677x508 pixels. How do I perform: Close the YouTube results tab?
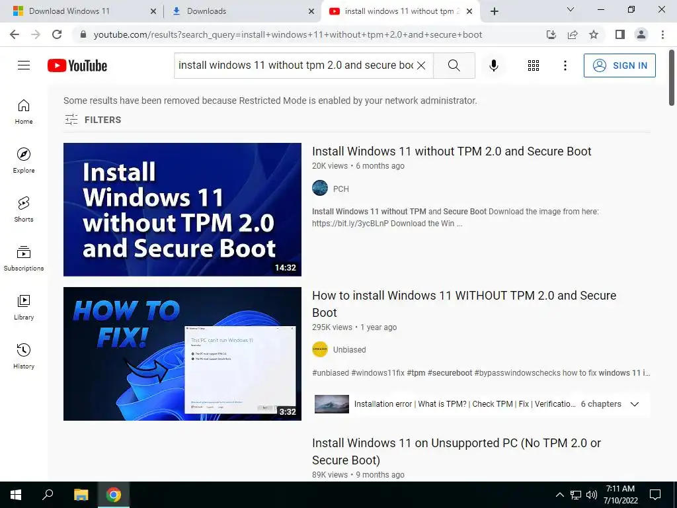tap(470, 11)
